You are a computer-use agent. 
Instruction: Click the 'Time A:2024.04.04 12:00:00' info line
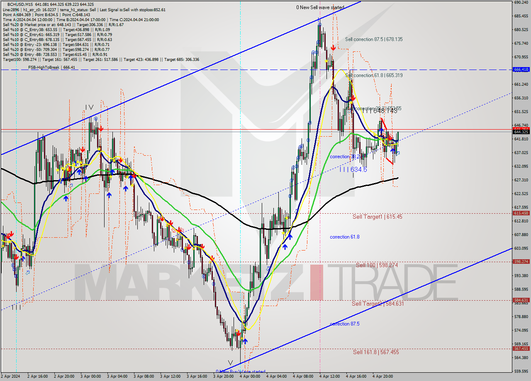tap(81, 19)
